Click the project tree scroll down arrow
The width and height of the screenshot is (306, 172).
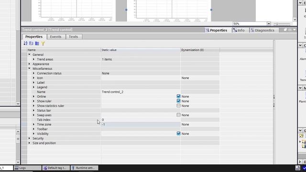18,104
